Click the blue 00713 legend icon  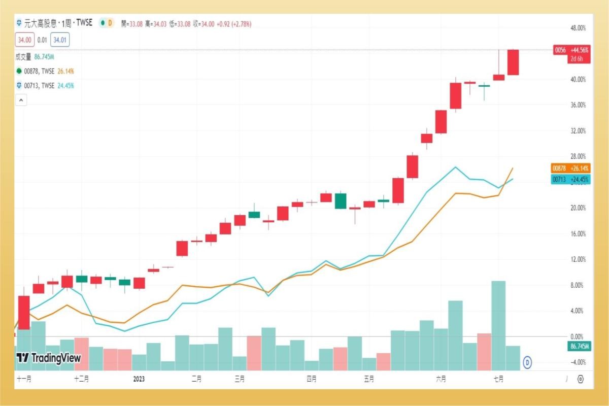[x=20, y=86]
